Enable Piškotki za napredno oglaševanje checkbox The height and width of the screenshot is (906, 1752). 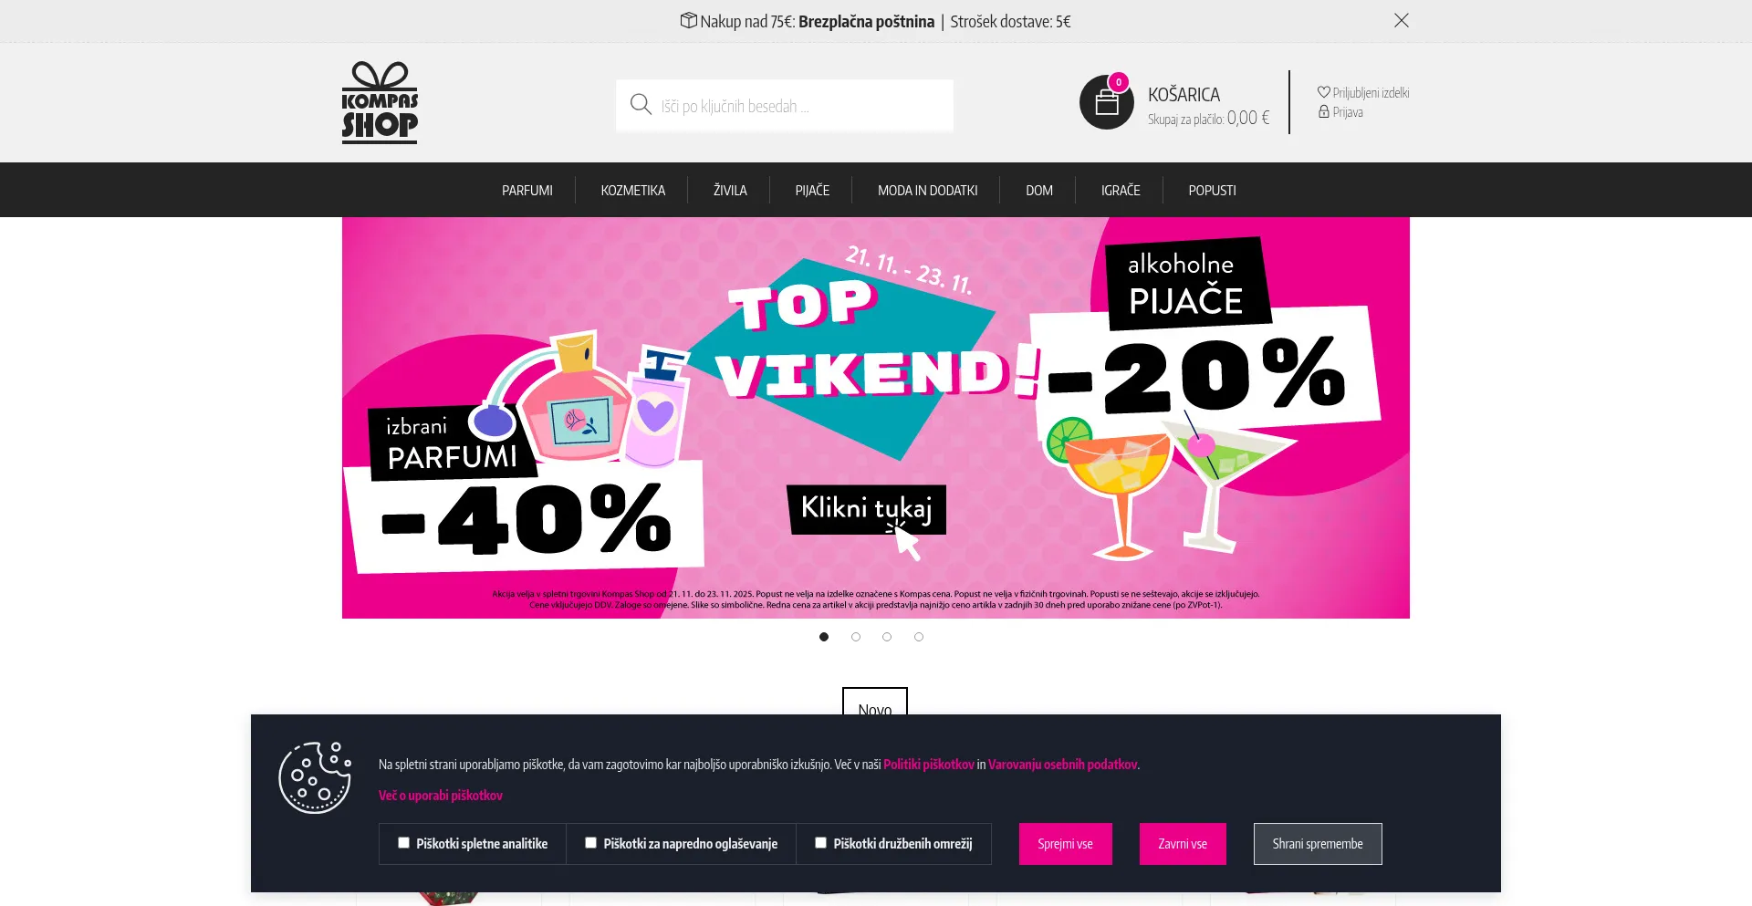pyautogui.click(x=590, y=843)
